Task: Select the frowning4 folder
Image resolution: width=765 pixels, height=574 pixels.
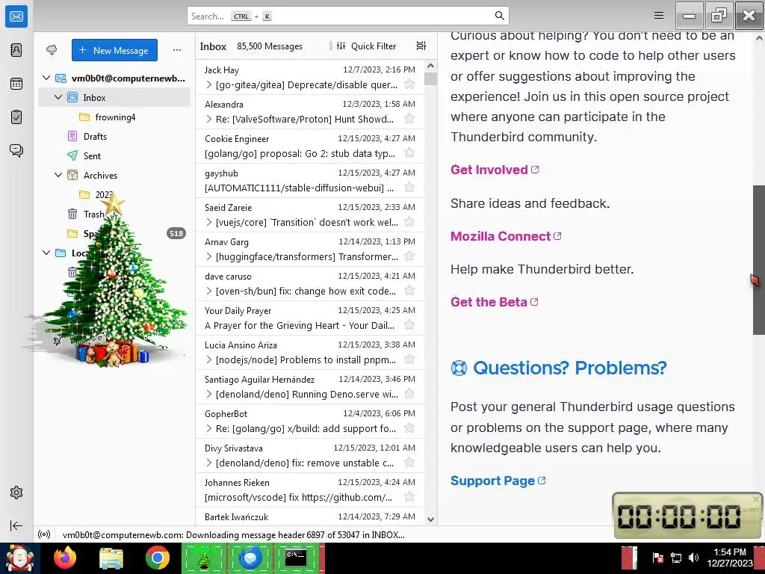Action: 114,117
